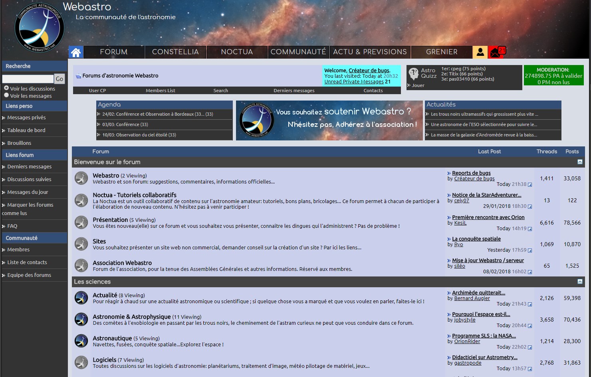Screen dimensions: 591x377
Task: Open the COMMUNAUTÉ navigation tab
Action: click(x=298, y=52)
